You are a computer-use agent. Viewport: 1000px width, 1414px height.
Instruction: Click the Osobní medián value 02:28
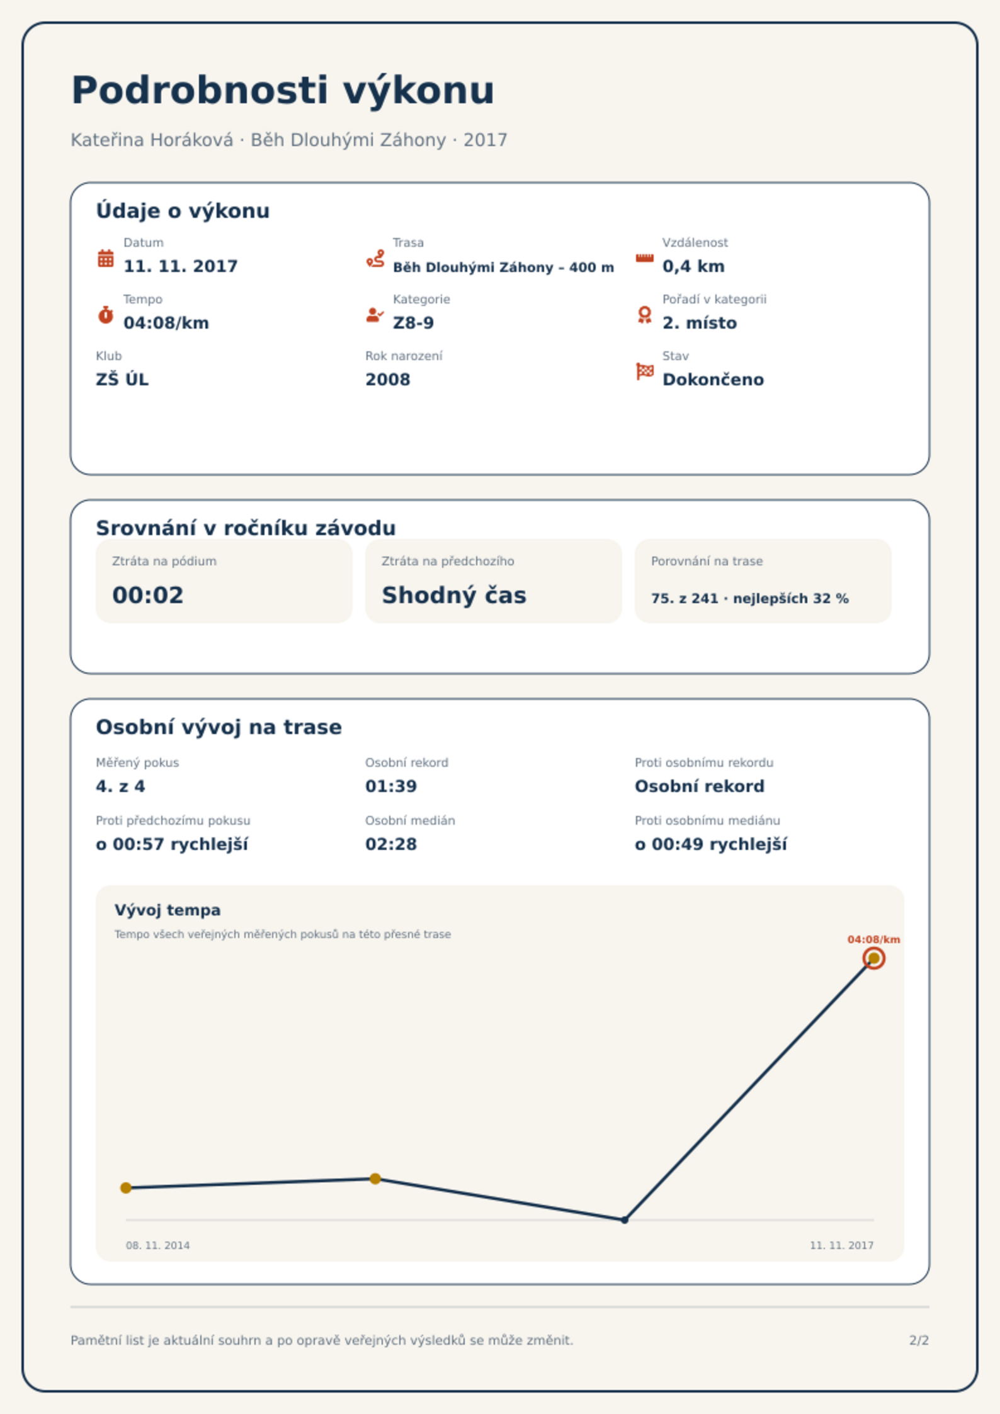coord(391,844)
